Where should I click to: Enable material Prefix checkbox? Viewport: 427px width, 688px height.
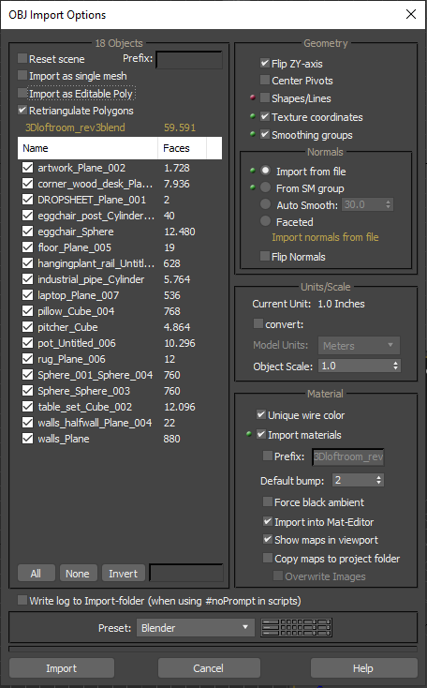click(x=268, y=456)
